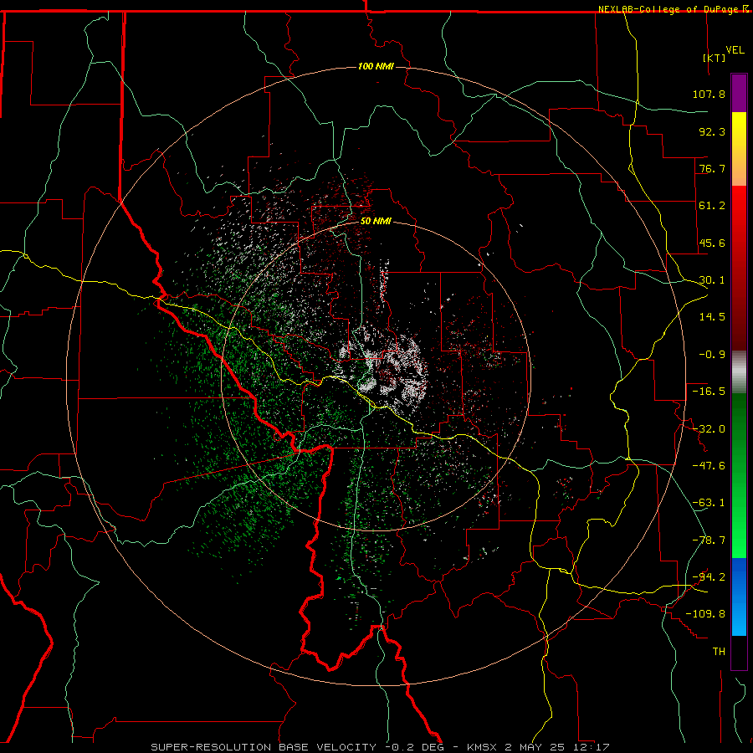Click the [KT] units label

pyautogui.click(x=715, y=58)
